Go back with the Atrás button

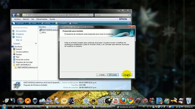tap(101, 75)
